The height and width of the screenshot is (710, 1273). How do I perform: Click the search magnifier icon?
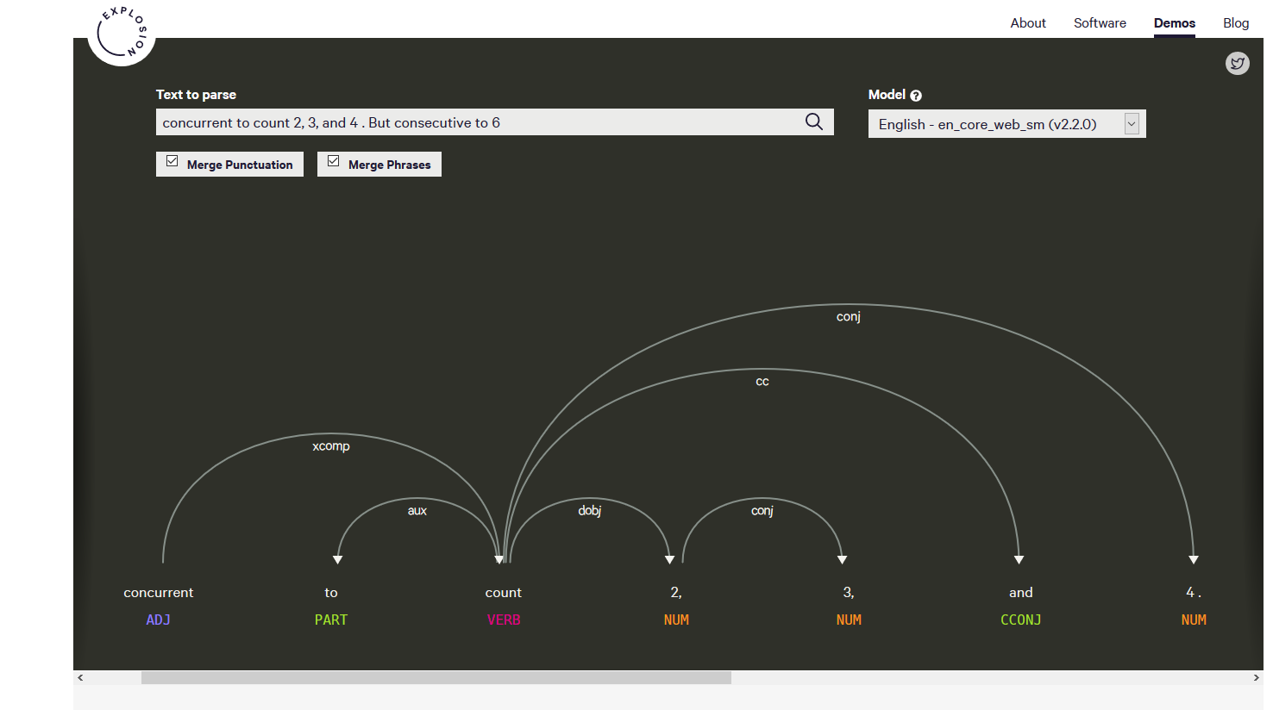click(813, 121)
